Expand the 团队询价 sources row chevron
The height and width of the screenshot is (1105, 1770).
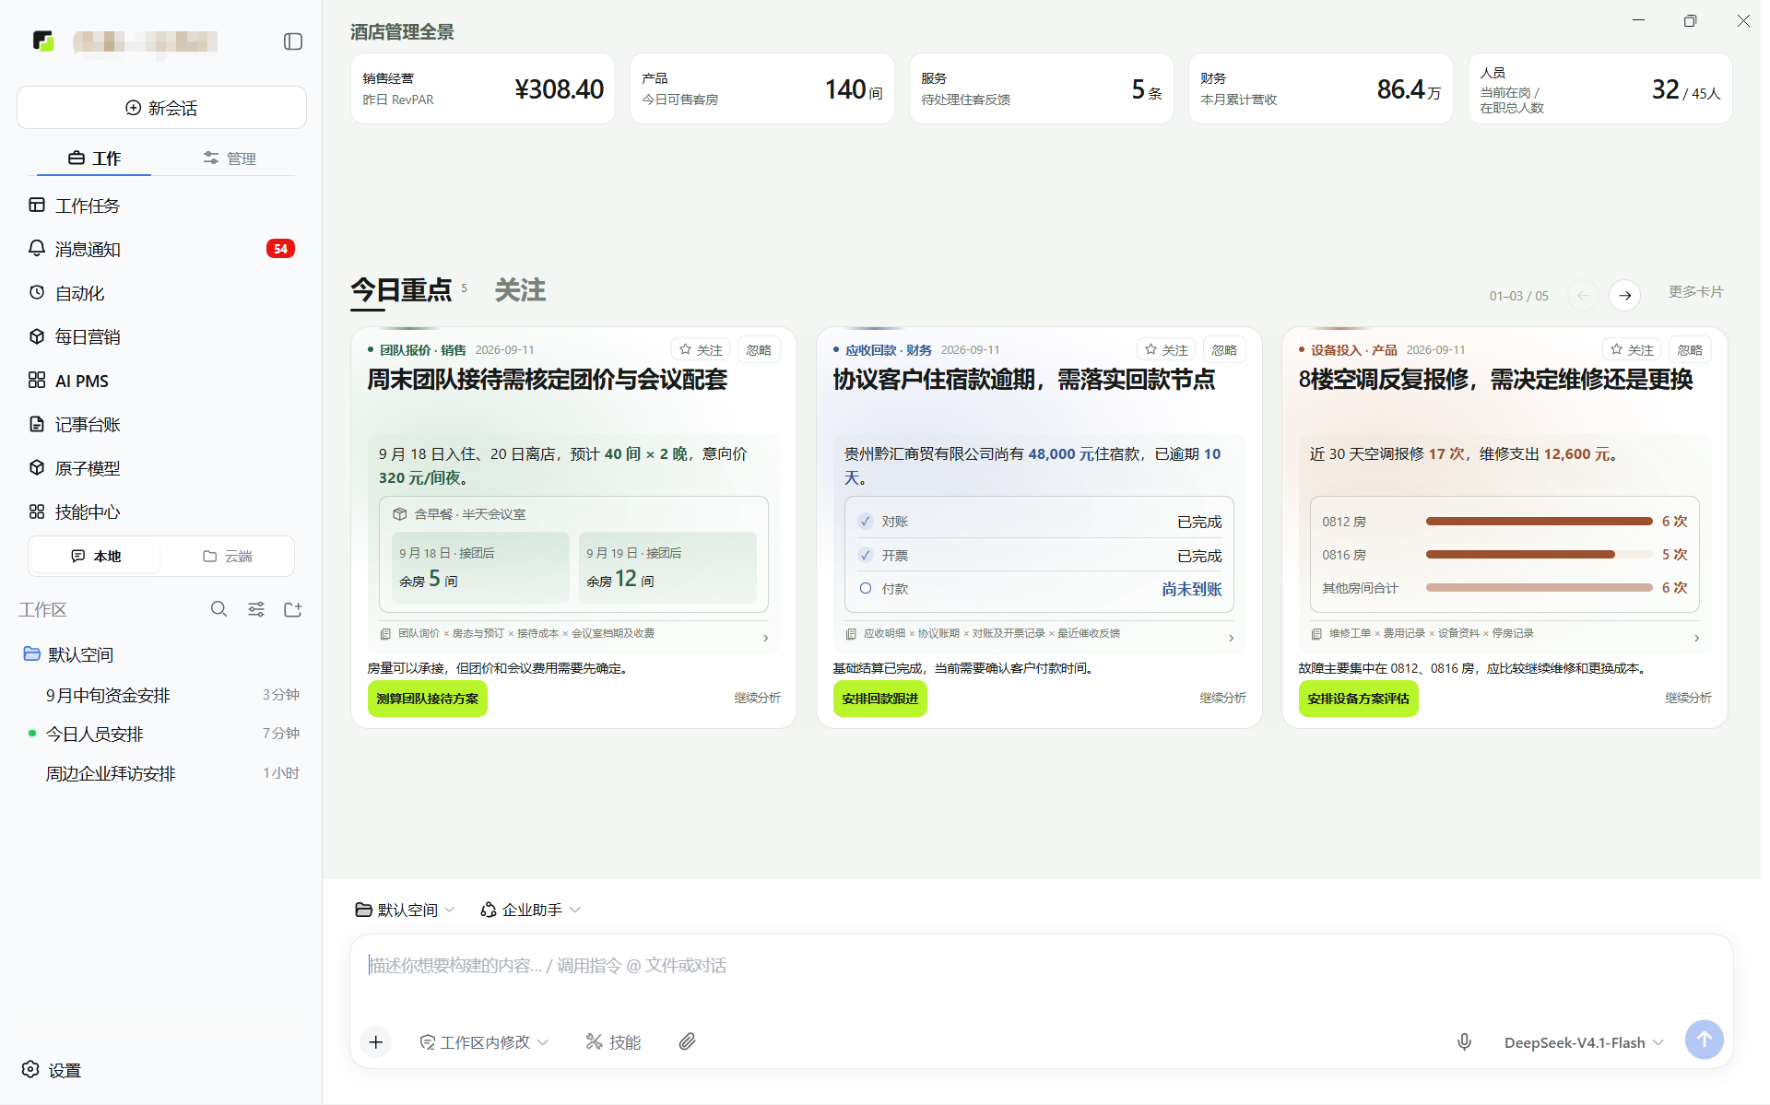765,638
